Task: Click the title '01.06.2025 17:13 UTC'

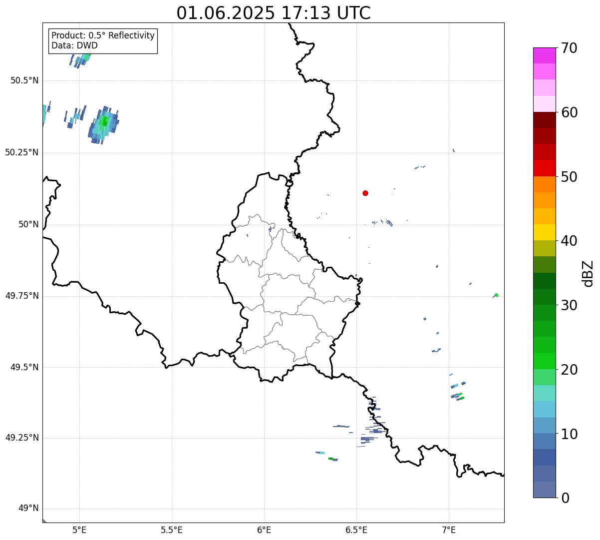Action: pyautogui.click(x=274, y=13)
